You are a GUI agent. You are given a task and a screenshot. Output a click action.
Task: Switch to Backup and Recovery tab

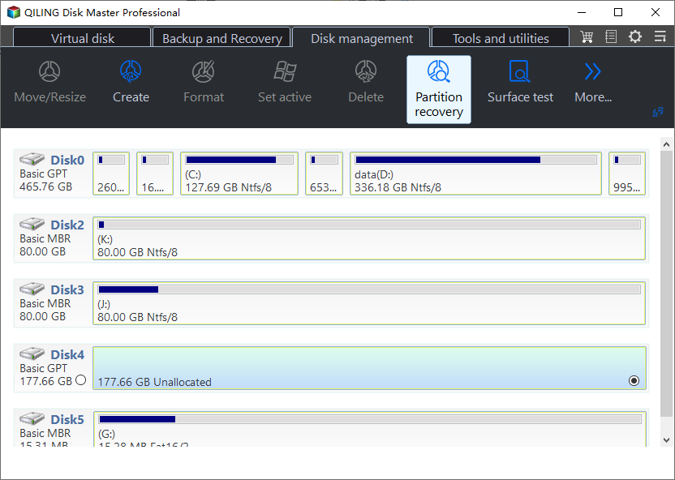pos(222,37)
